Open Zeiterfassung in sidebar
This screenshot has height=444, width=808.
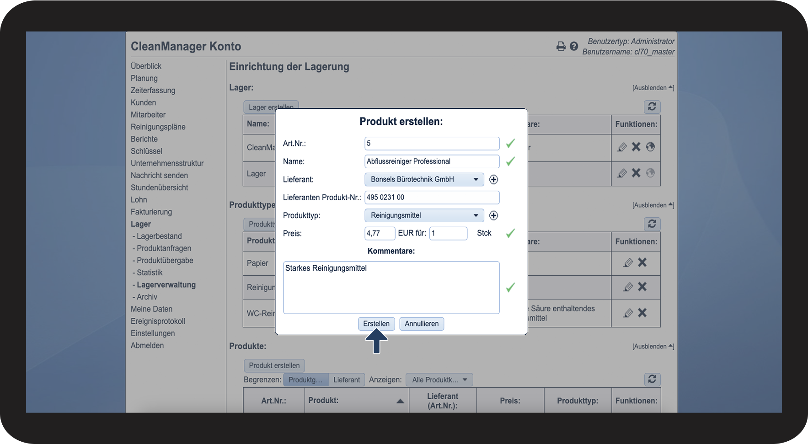coord(153,91)
